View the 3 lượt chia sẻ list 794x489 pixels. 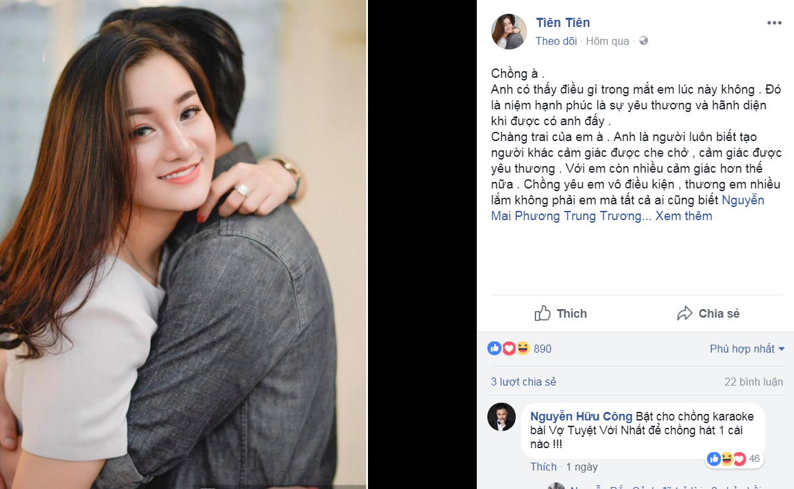pyautogui.click(x=524, y=382)
